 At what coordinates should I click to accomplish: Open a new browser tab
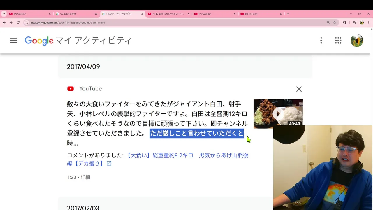288,14
